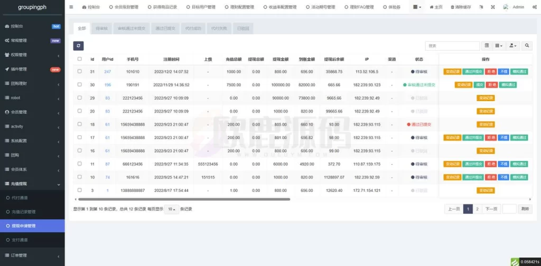
Task: Select 提现申请管理 submenu item
Action: [32, 226]
